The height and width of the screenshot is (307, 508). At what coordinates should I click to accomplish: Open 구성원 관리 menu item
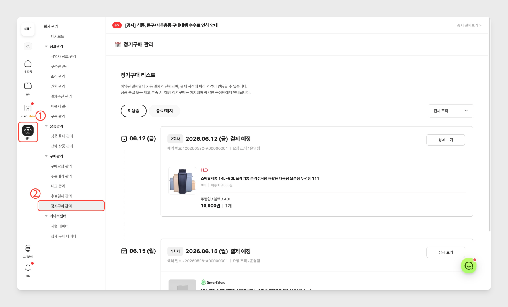60,66
